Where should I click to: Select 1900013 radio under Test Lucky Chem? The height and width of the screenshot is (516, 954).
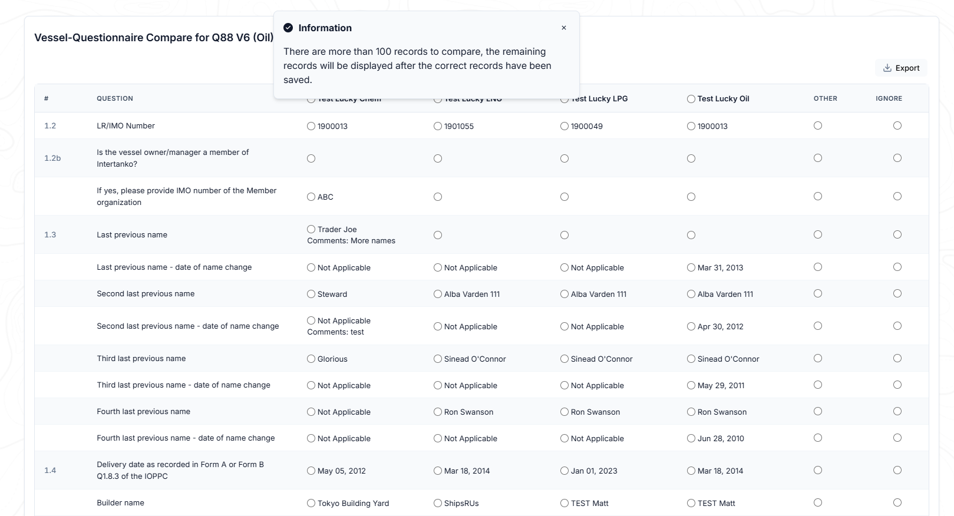[311, 126]
